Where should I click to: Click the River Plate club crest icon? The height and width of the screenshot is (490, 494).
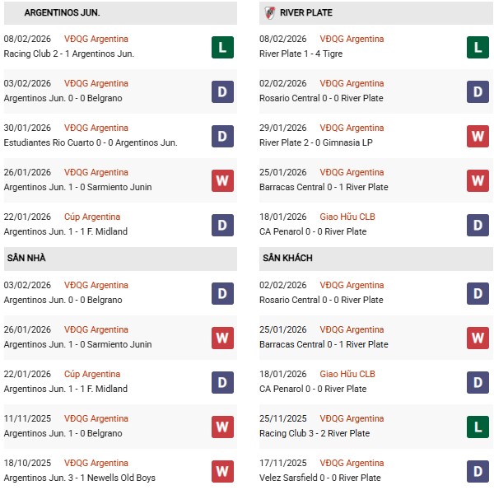point(269,12)
